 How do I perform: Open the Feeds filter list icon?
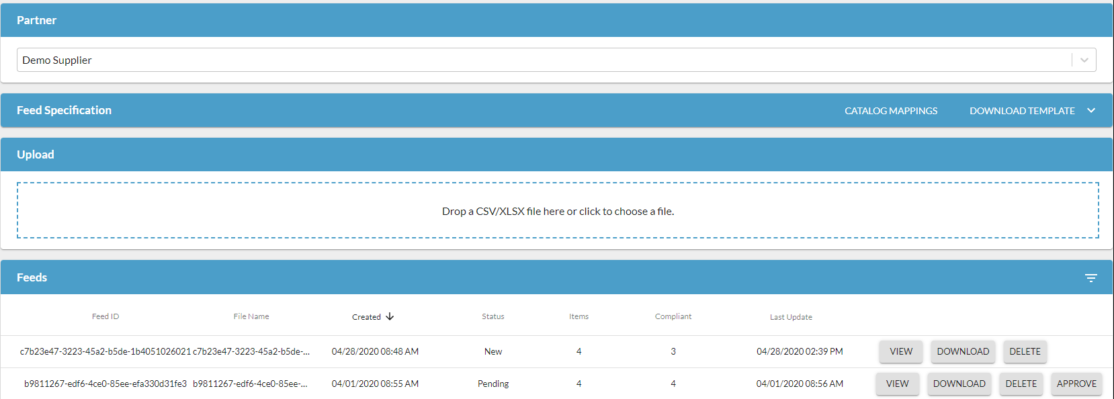[1090, 278]
